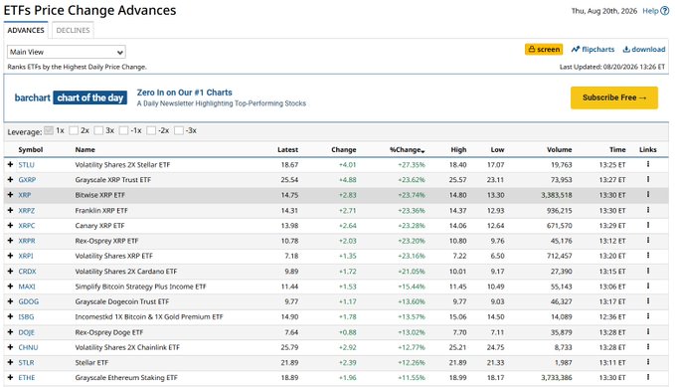
Task: Enable the 3x leverage checkbox
Action: [98, 130]
